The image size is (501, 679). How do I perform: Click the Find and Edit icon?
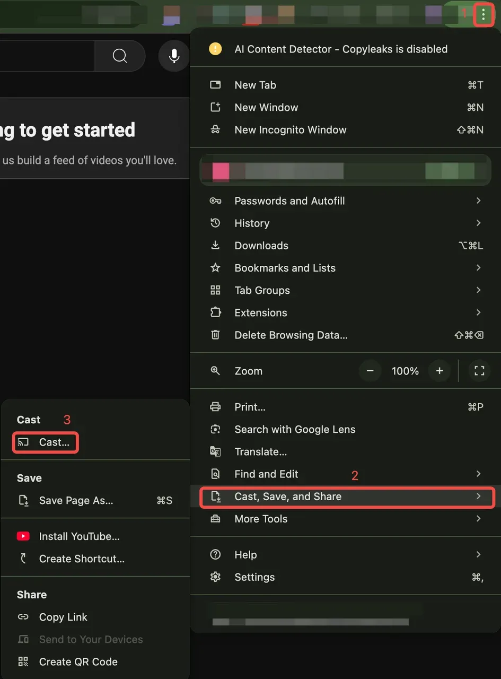[215, 474]
